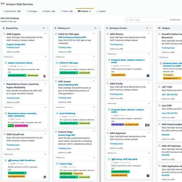The width and height of the screenshot is (182, 182).
Task: Add a card to the Researching column
Action: (x=43, y=28)
